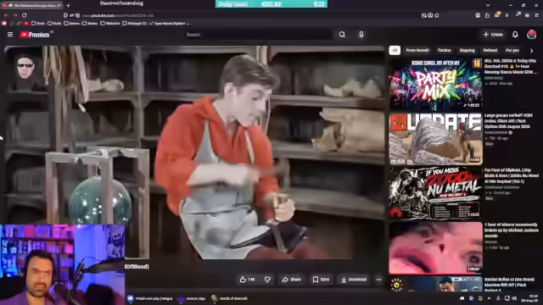Expand the filter chips with the right chevron
The height and width of the screenshot is (305, 543).
tap(532, 51)
